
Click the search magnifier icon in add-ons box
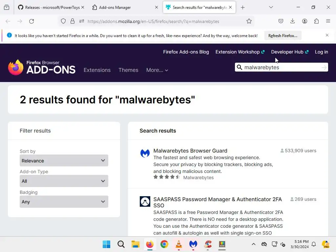pos(239,67)
